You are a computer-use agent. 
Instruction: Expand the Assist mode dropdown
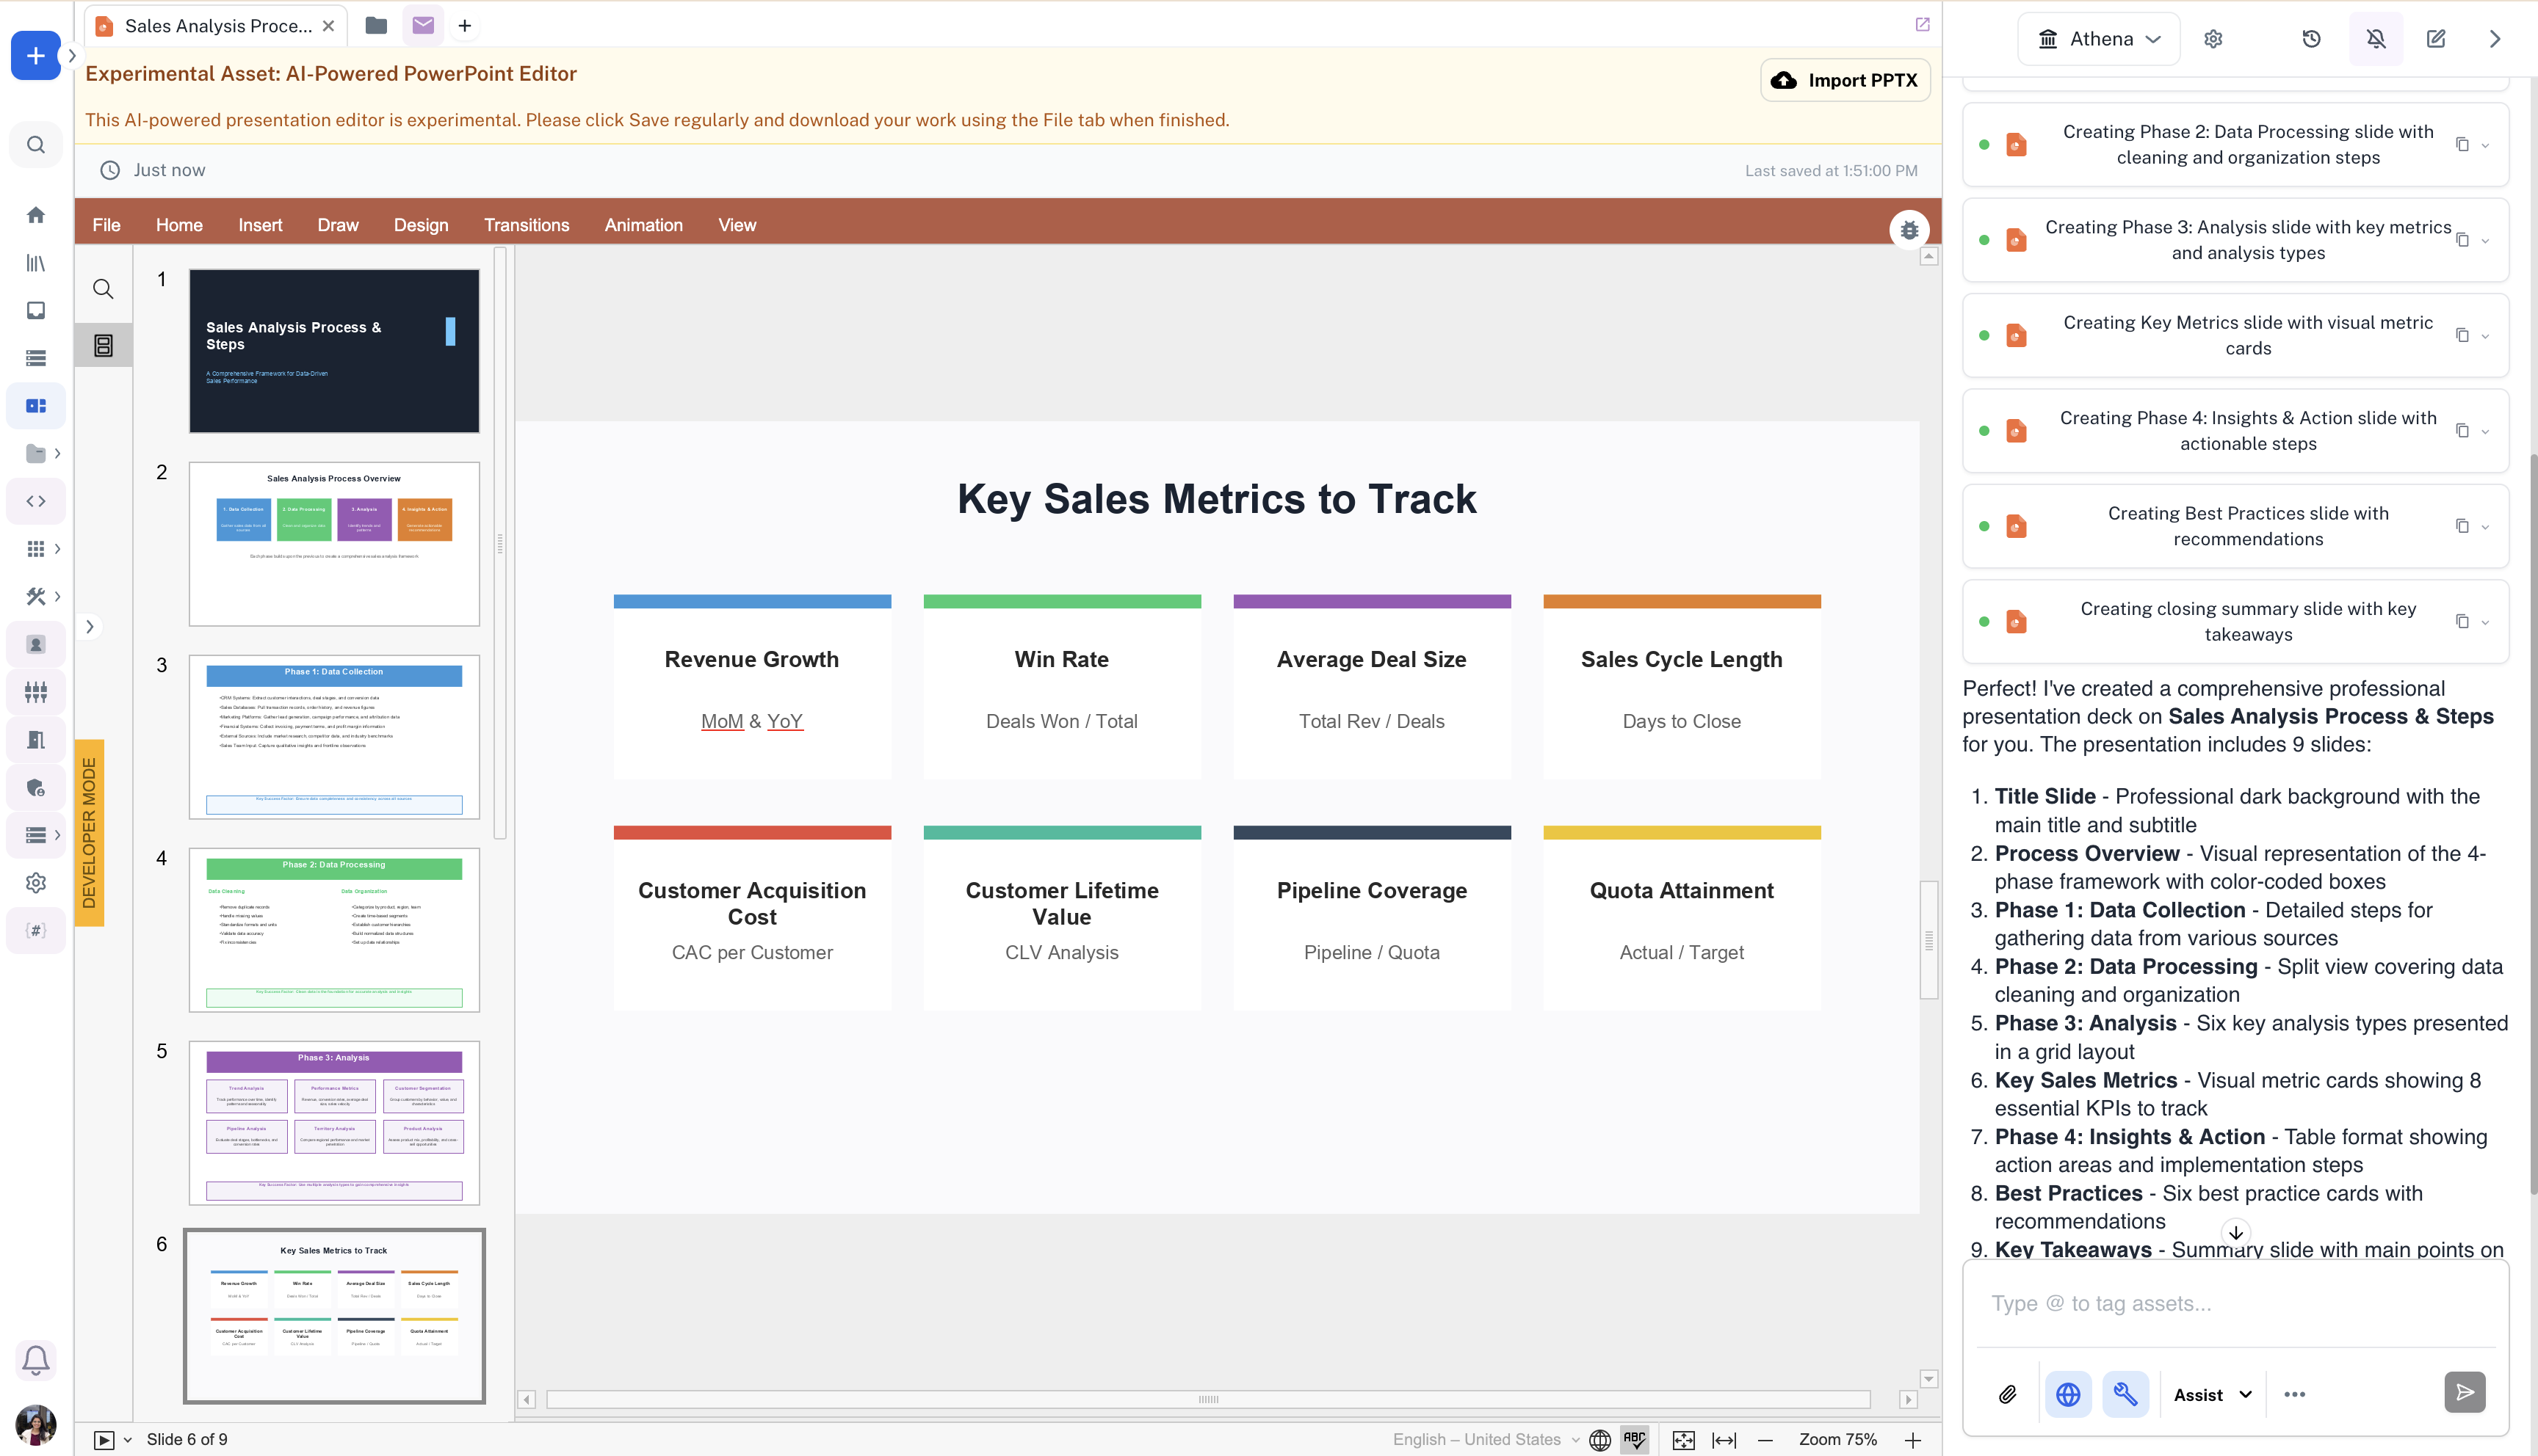pos(2213,1394)
